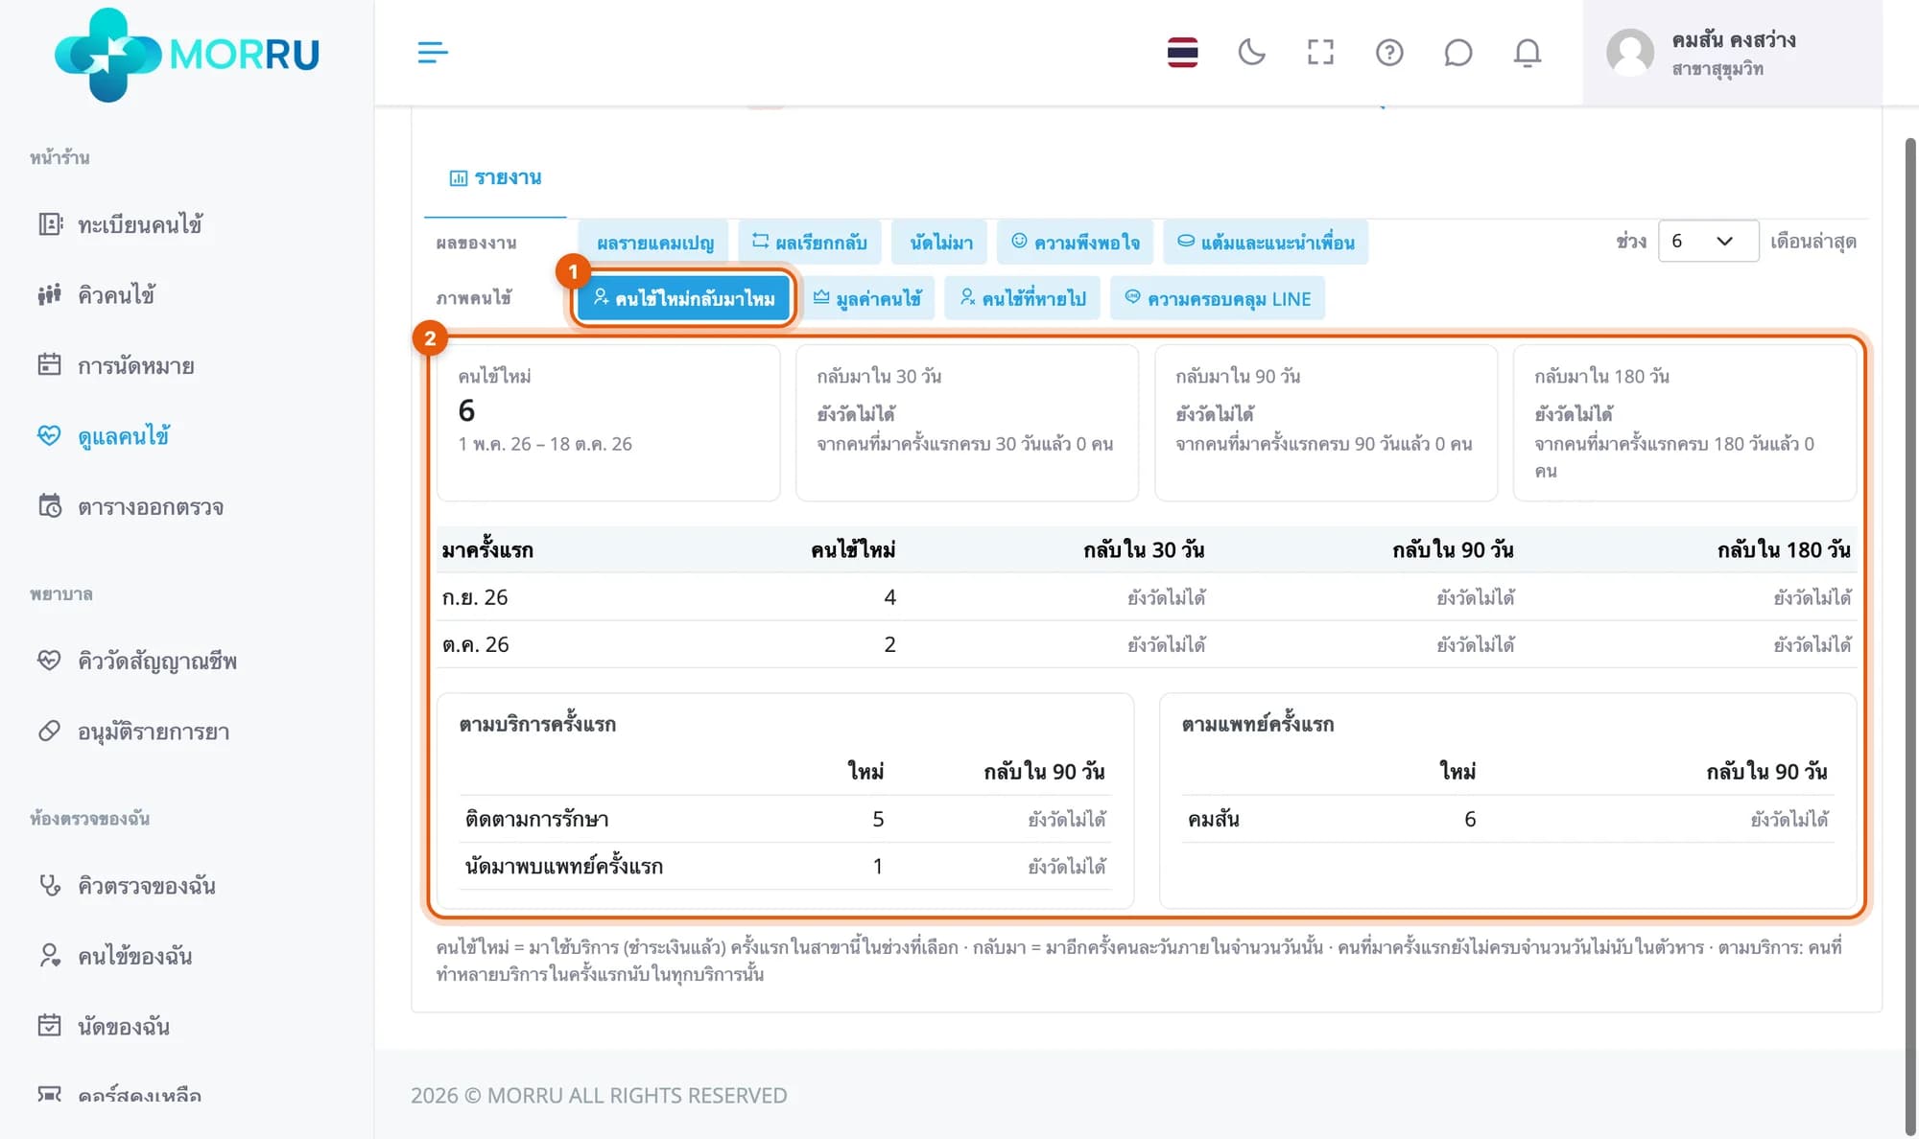This screenshot has height=1139, width=1919.
Task: Open the chat messages icon
Action: pyautogui.click(x=1457, y=53)
